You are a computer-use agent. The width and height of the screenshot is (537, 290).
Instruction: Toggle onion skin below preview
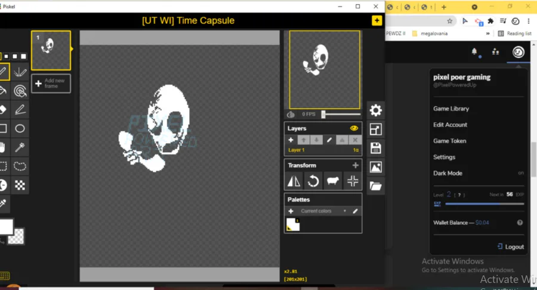[x=291, y=115]
